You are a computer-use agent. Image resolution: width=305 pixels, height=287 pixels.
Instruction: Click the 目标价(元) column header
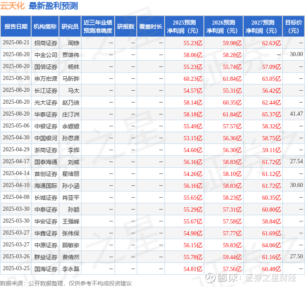[x=294, y=27]
